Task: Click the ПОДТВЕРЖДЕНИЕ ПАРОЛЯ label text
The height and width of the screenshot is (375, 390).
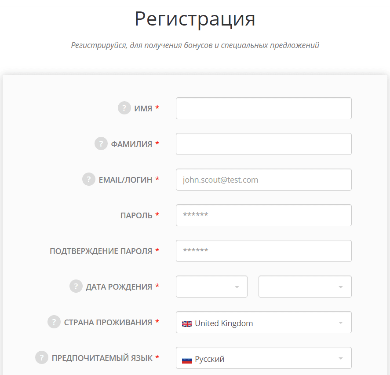Action: (x=101, y=251)
